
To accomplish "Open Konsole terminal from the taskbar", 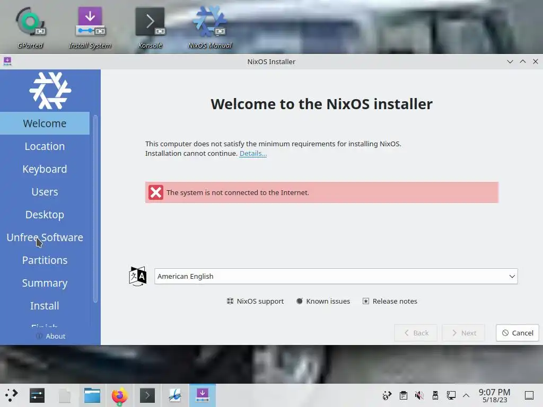I will tap(147, 395).
